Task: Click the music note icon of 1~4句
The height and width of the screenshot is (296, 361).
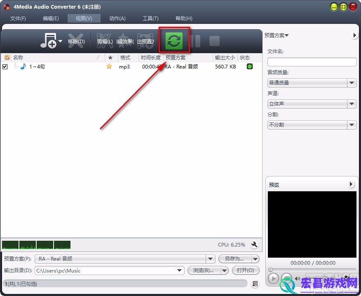Action: [x=23, y=66]
